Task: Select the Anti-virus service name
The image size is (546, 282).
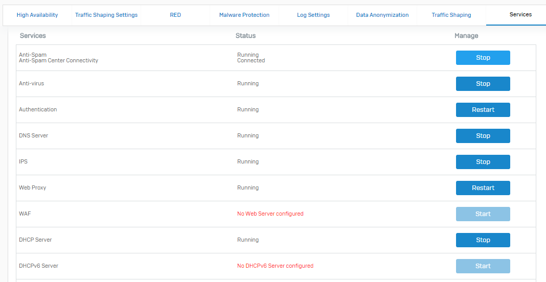Action: pyautogui.click(x=31, y=84)
